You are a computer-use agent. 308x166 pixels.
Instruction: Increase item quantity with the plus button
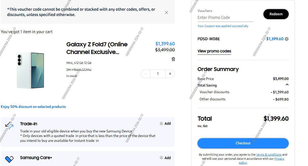(x=170, y=74)
